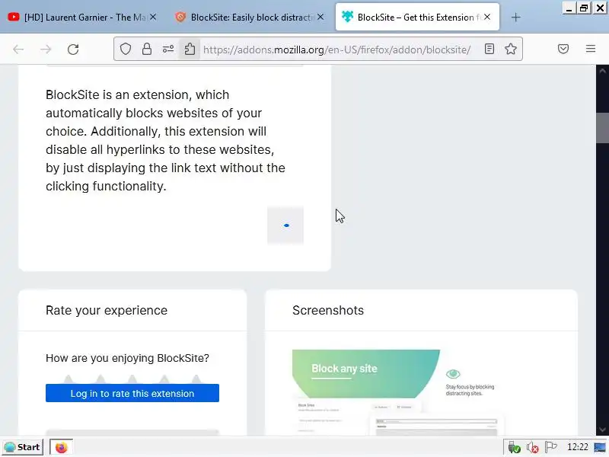
Task: Click the extension puzzle icon in address bar
Action: 190,49
